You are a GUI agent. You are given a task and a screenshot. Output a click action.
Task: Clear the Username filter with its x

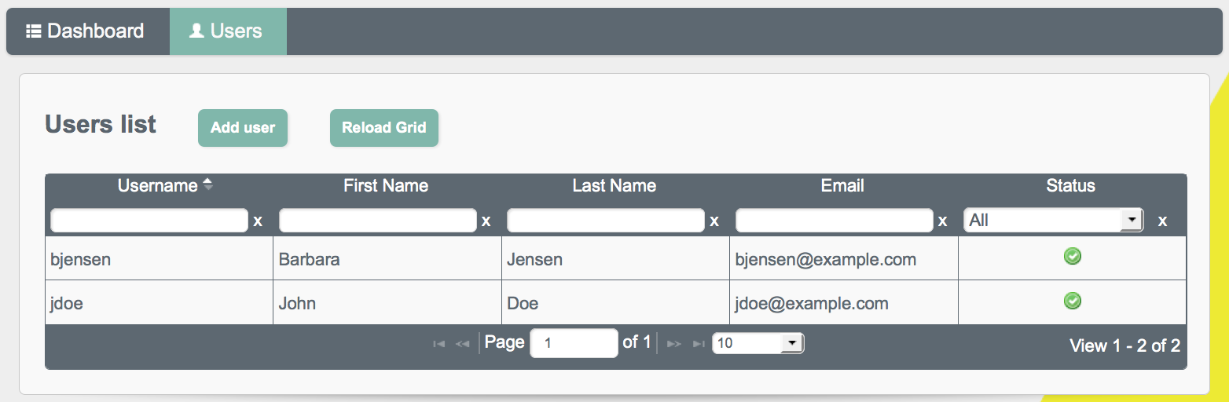[x=258, y=221]
